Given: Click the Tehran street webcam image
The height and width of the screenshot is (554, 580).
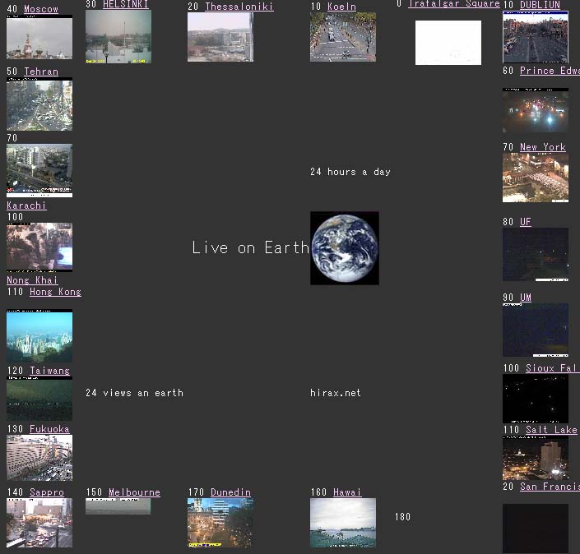Looking at the screenshot, I should coord(39,104).
